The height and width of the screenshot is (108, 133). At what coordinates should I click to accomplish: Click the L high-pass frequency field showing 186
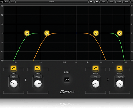tap(14, 77)
